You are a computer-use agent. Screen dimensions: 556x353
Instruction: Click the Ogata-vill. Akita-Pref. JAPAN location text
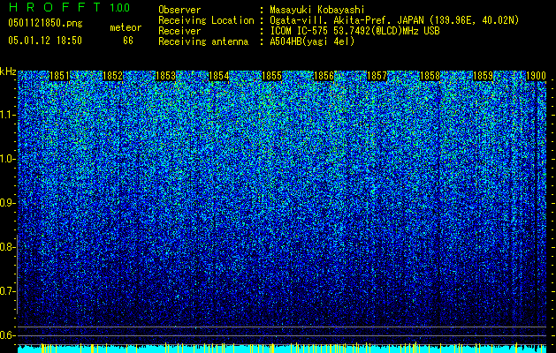pyautogui.click(x=394, y=21)
